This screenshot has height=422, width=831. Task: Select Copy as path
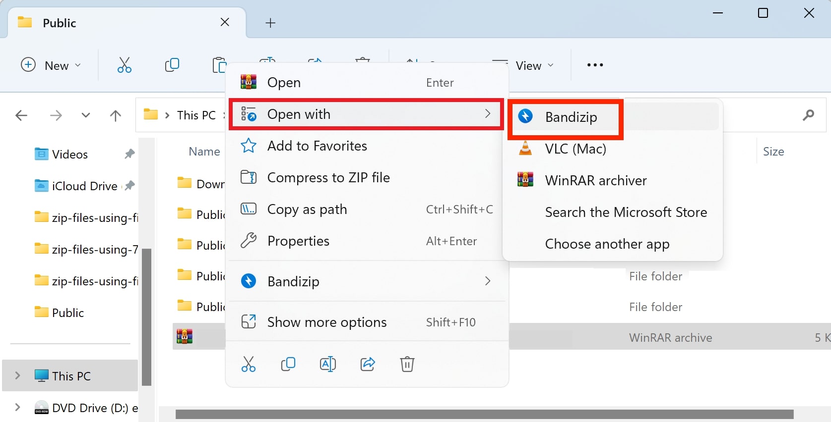coord(367,209)
